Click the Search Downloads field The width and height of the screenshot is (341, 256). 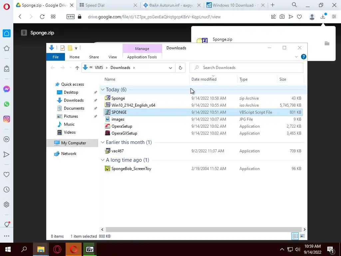tap(246, 68)
